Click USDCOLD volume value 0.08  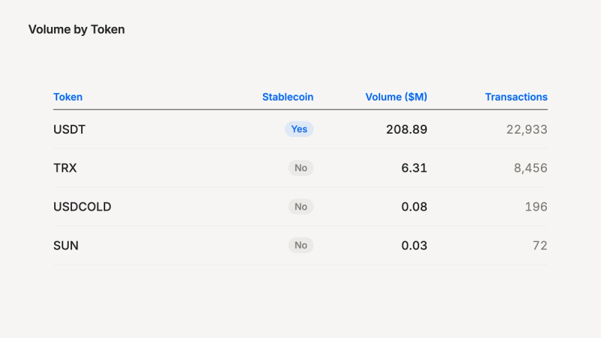click(414, 207)
